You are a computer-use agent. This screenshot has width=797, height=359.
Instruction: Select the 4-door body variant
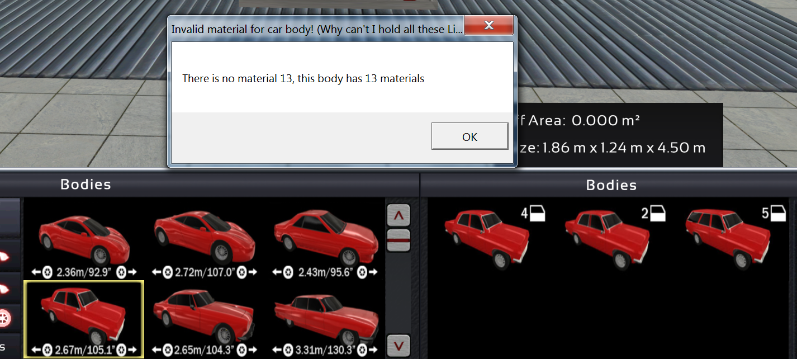click(486, 235)
